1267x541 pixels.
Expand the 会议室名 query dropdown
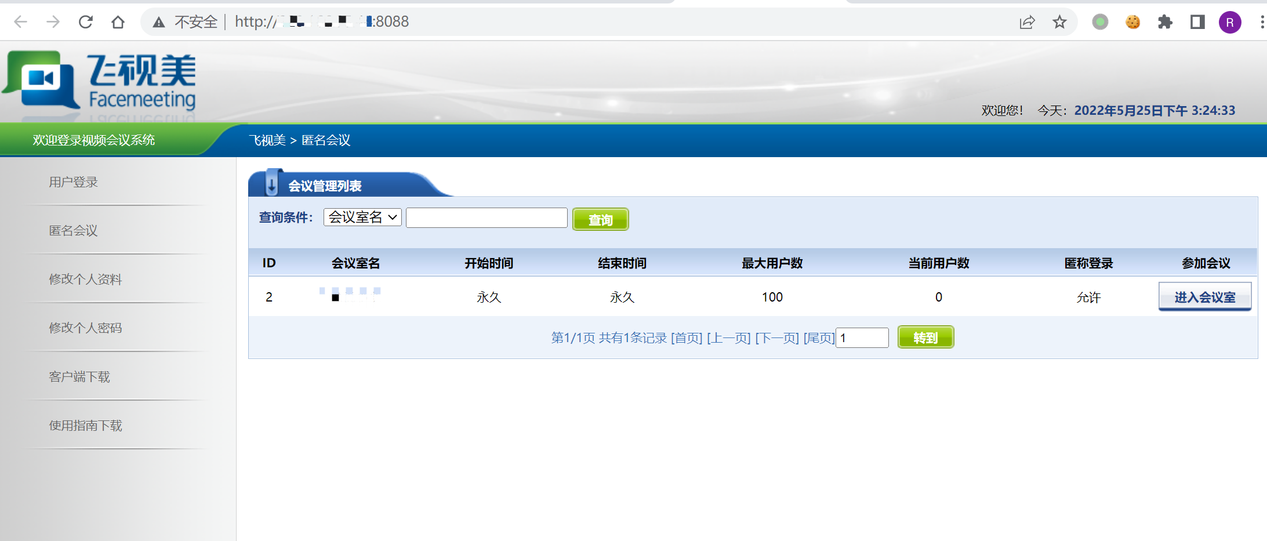point(362,217)
